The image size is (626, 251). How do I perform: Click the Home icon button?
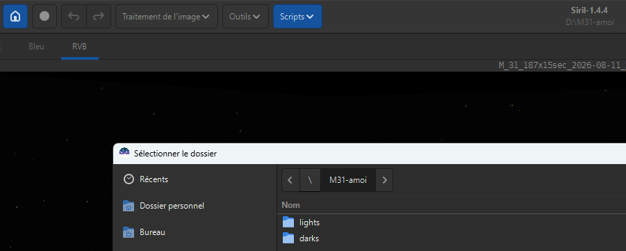[x=15, y=17]
